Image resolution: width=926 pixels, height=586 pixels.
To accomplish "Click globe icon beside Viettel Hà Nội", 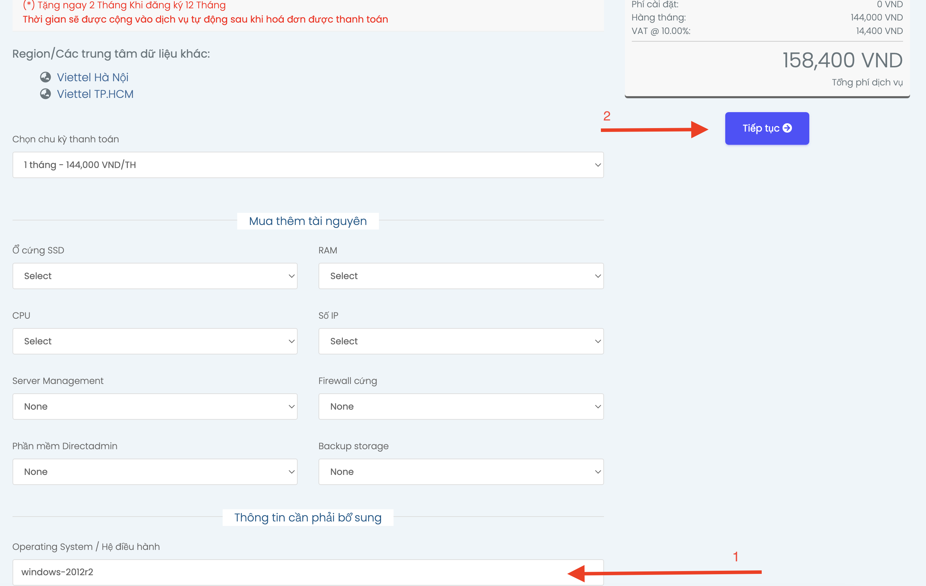I will point(46,77).
